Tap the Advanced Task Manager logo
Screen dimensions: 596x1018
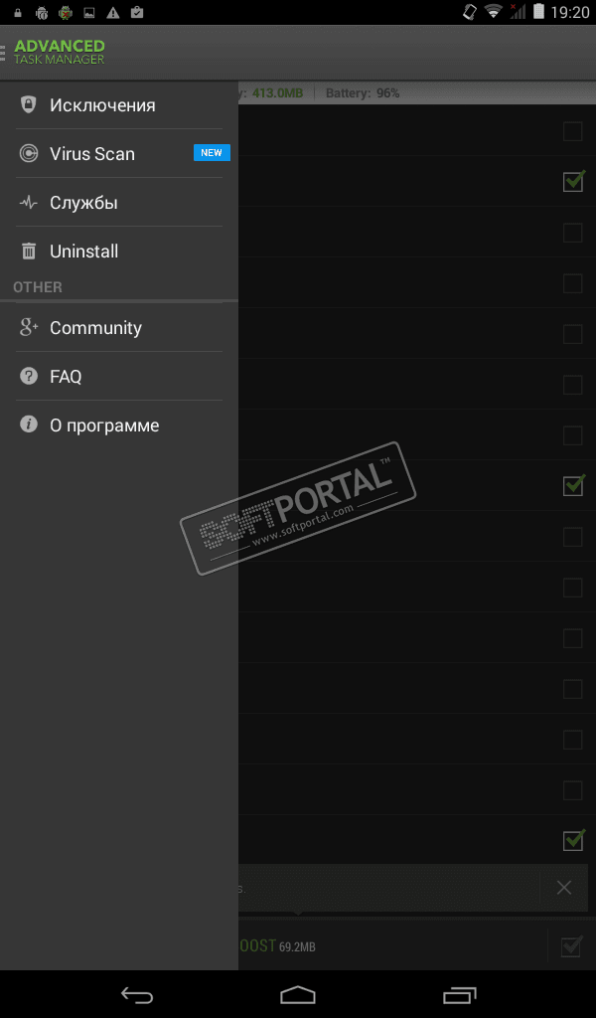(59, 52)
